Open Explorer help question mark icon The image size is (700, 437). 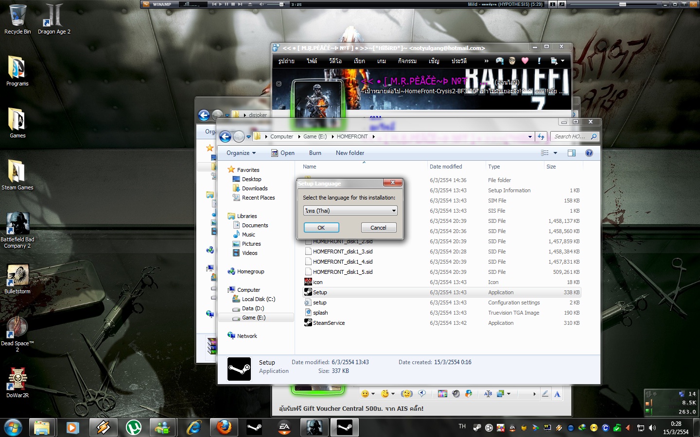pos(589,153)
